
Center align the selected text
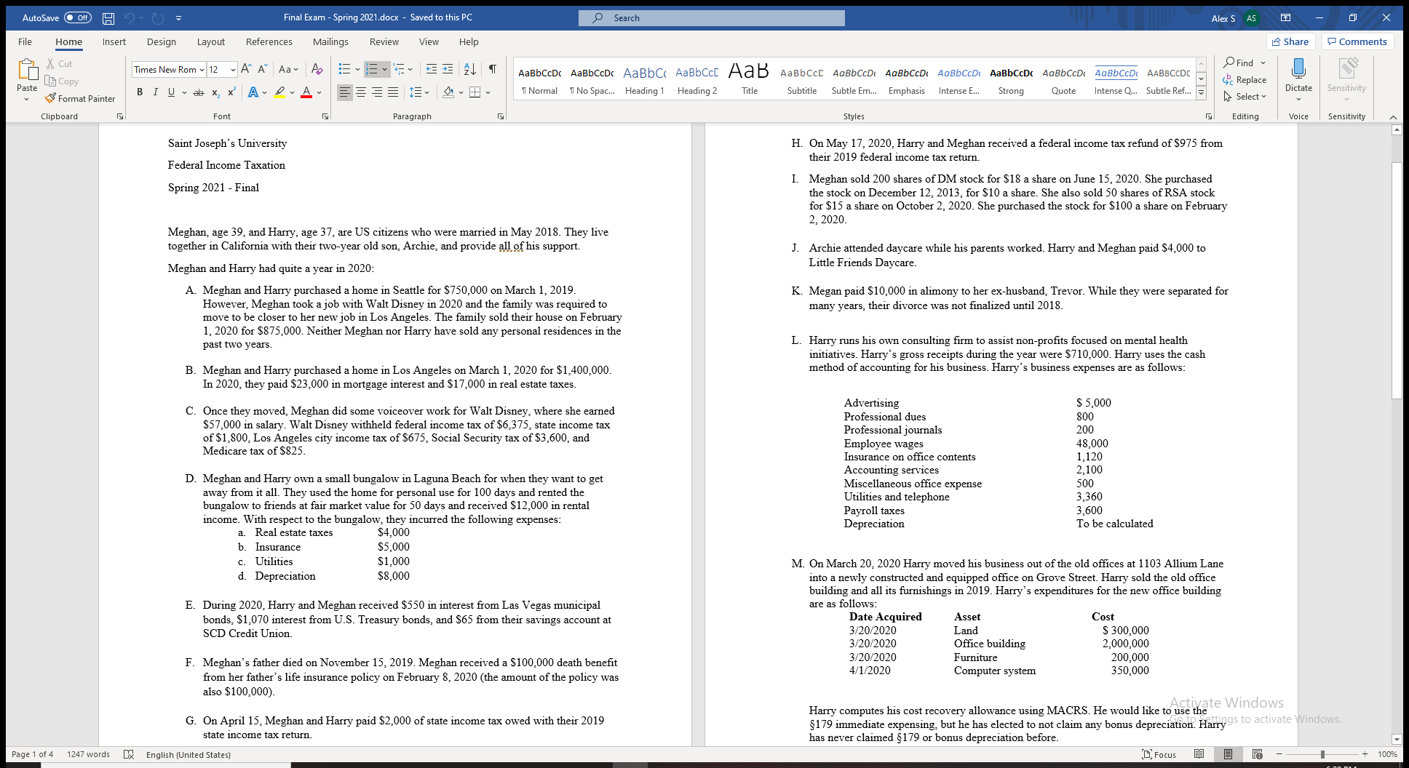tap(361, 92)
